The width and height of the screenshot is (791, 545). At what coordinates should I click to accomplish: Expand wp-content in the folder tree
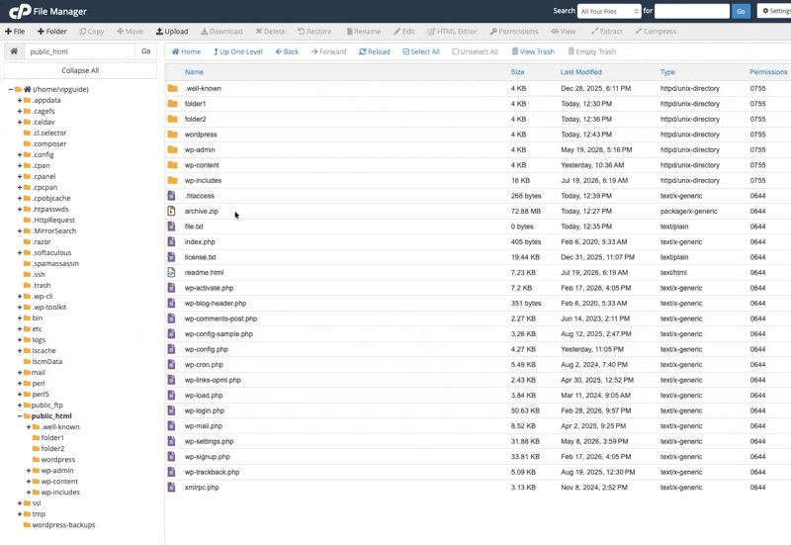[x=29, y=482]
